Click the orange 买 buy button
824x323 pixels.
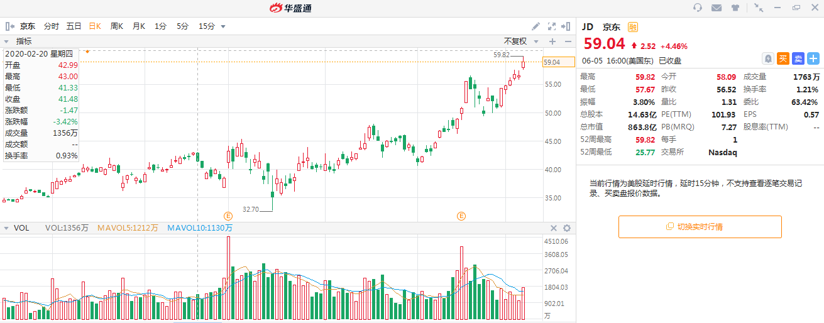pos(783,58)
